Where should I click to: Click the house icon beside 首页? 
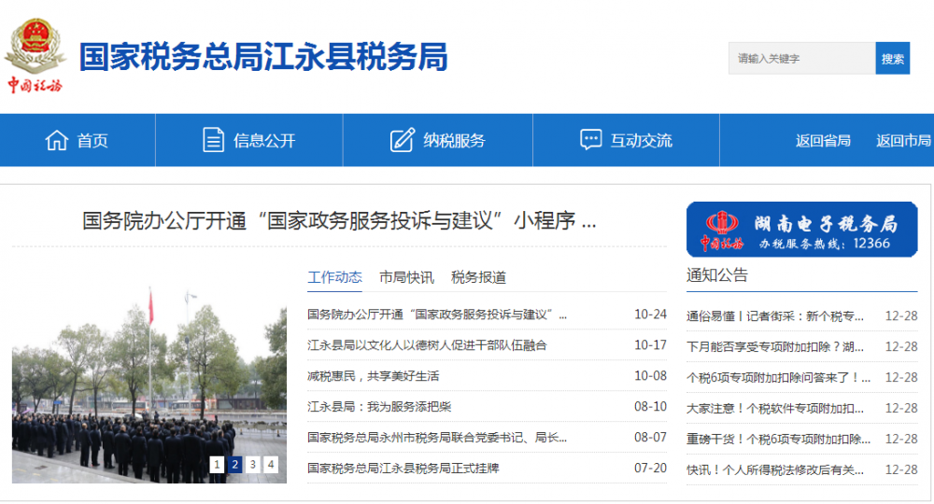(x=57, y=141)
